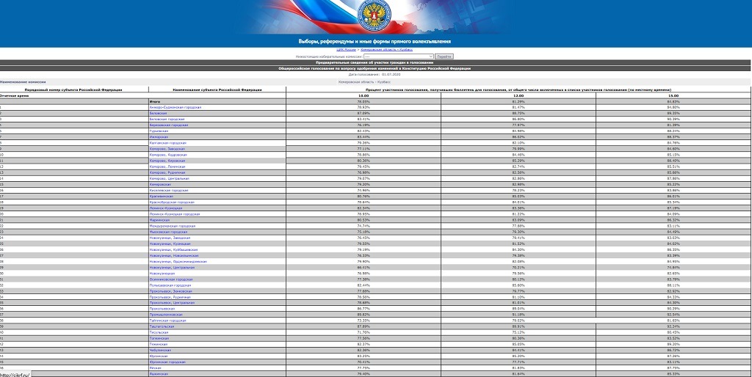Click the Итого total row label
Screen dimensions: 752x377
coord(155,101)
